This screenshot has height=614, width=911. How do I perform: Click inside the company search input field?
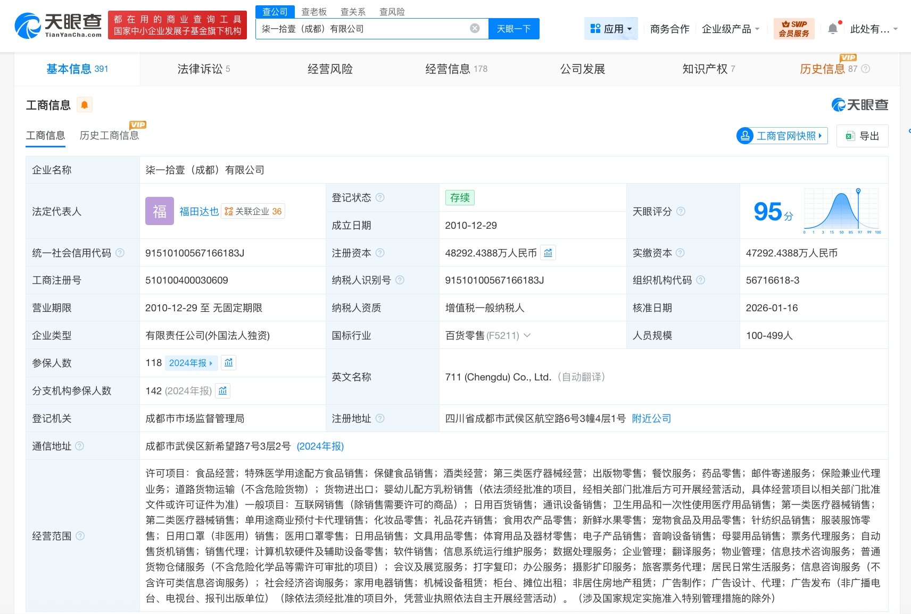point(362,29)
